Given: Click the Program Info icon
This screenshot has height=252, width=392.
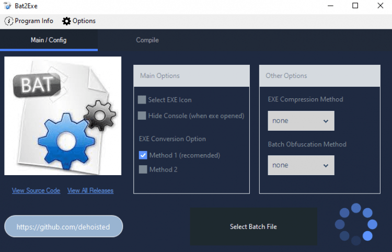Looking at the screenshot, I should click(9, 21).
